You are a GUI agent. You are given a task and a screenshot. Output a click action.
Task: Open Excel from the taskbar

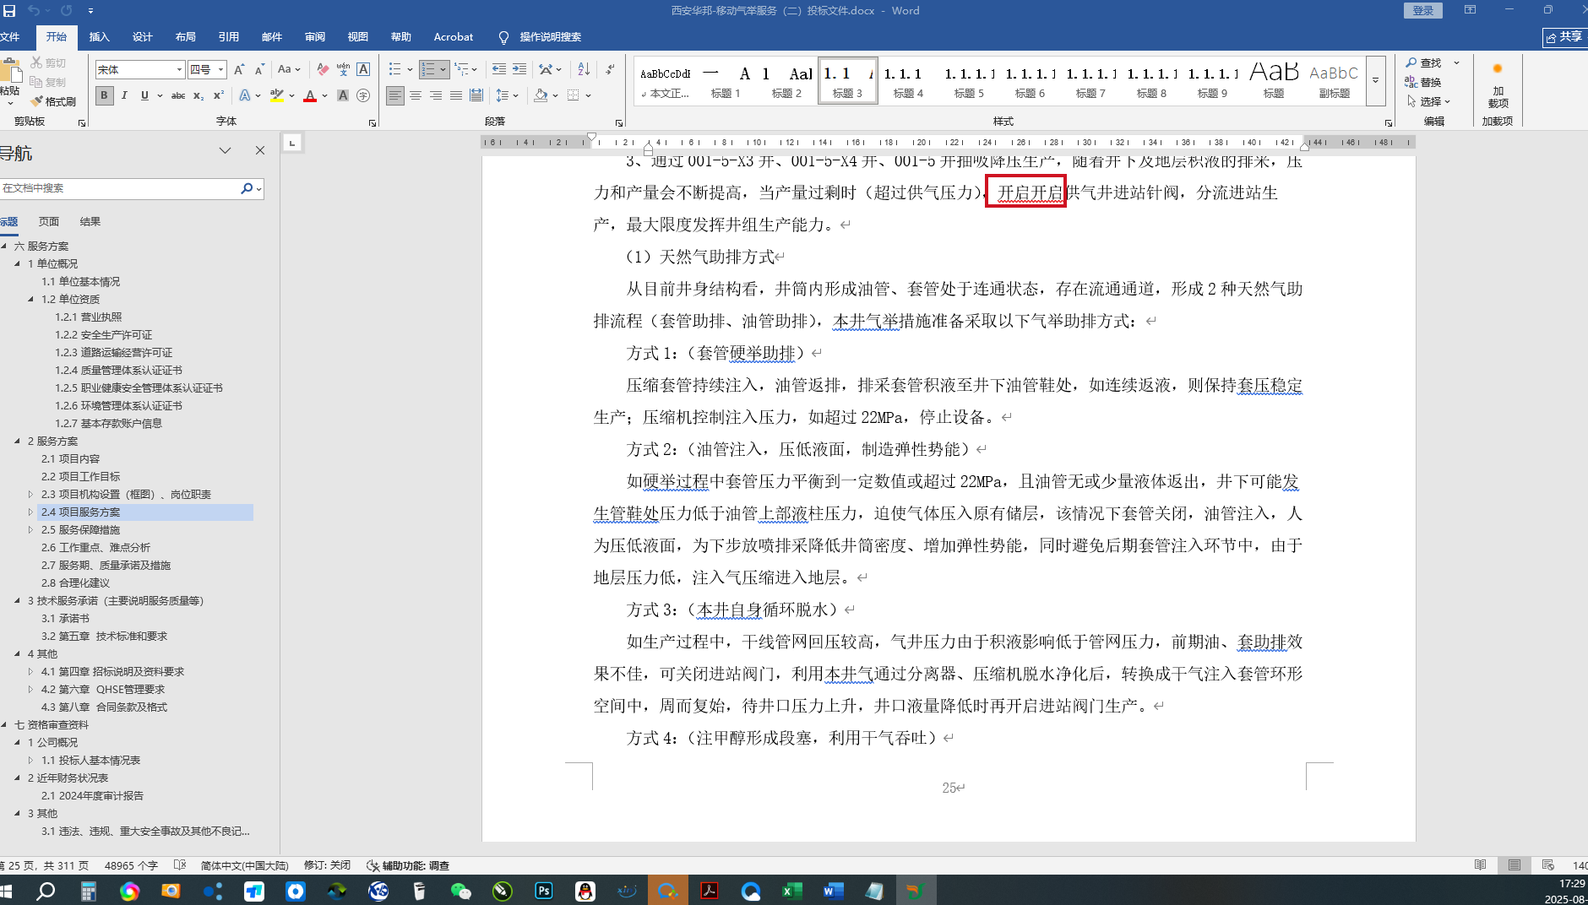click(x=792, y=891)
